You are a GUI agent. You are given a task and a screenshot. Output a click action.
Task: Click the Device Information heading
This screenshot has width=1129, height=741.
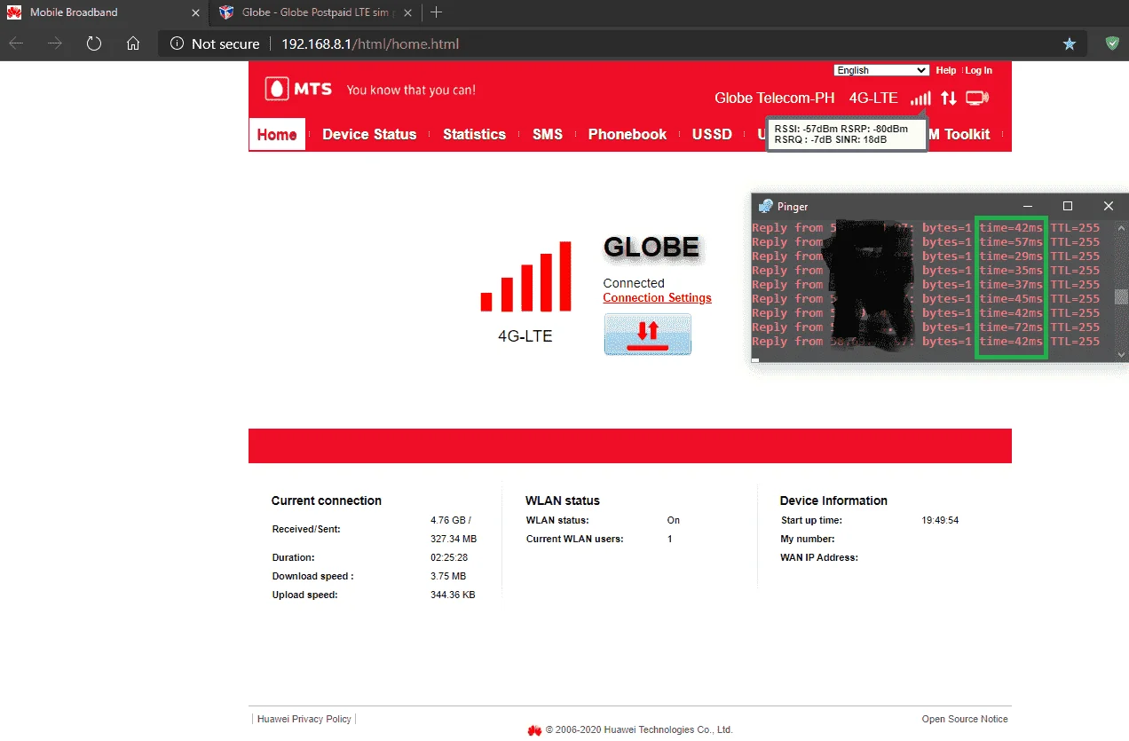click(833, 501)
